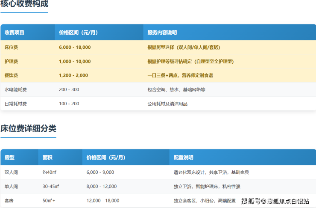This screenshot has height=208, width=316.
Task: Click the 套房 room type cell
Action: [x=9, y=201]
